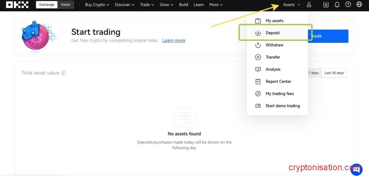
Task: Open the chat support bubble
Action: [356, 169]
